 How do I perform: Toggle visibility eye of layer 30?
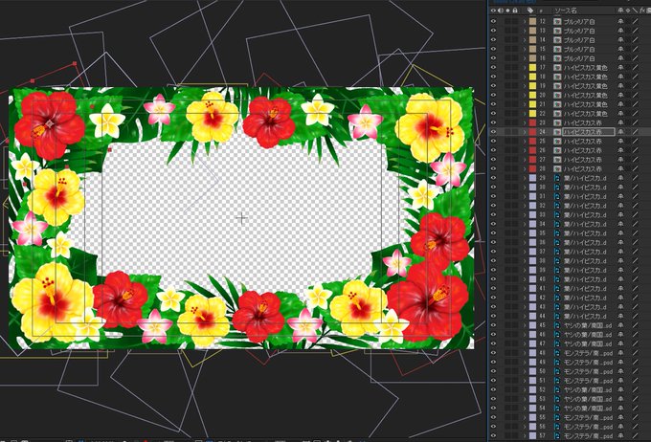(493, 187)
